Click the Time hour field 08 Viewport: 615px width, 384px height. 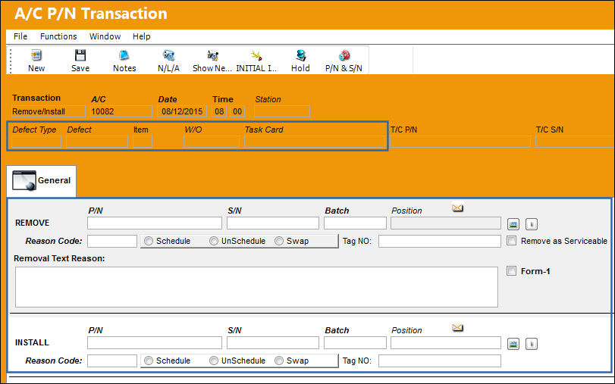[219, 111]
